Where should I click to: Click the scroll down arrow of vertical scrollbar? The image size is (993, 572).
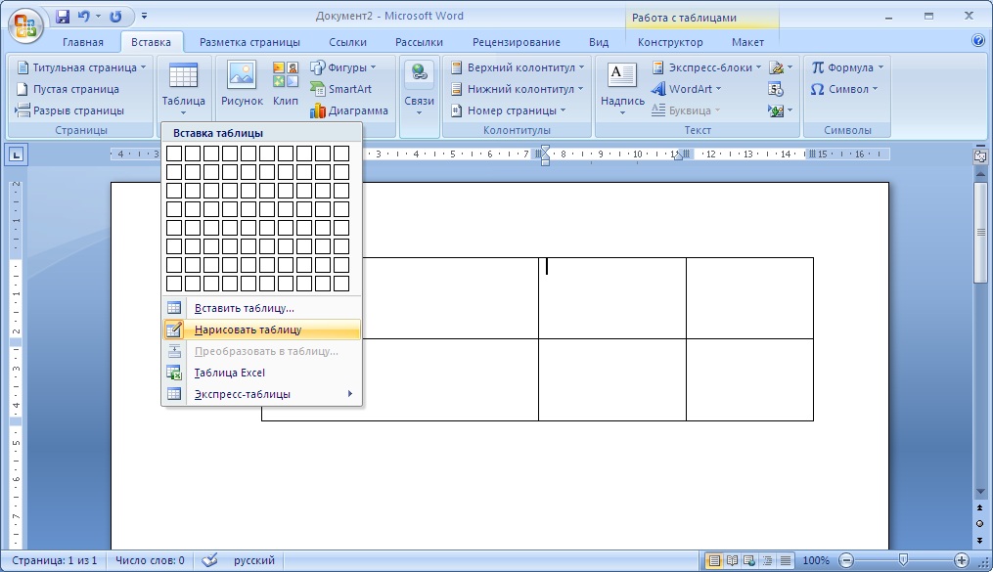(980, 492)
